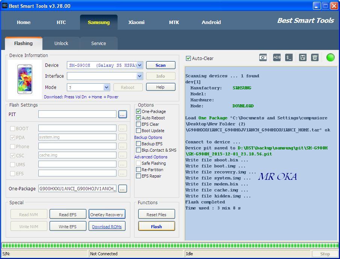This screenshot has height=259, width=340.
Task: Take a screenshot with the camera icon
Action: [263, 58]
